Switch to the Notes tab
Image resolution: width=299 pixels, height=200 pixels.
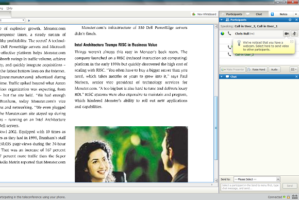(281, 14)
